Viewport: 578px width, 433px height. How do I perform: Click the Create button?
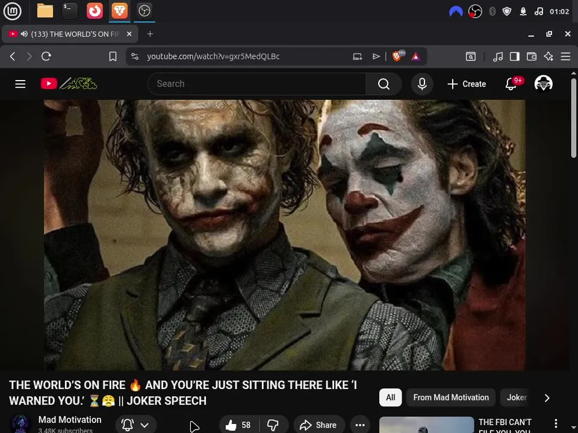[466, 84]
